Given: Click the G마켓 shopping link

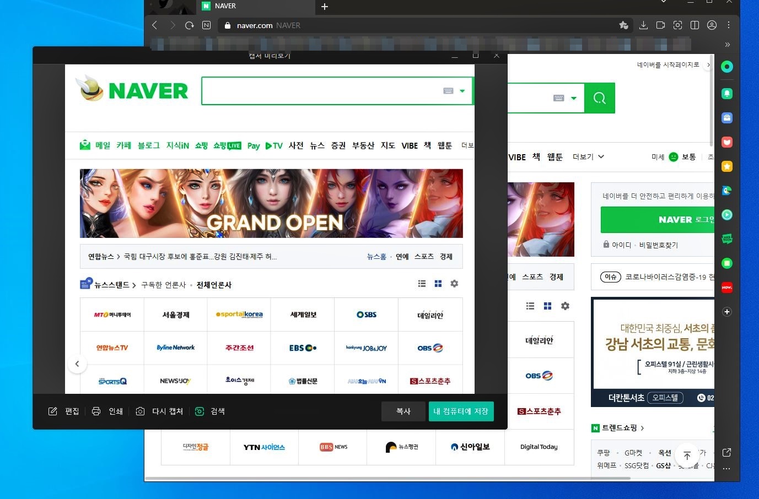Looking at the screenshot, I should coord(633,453).
